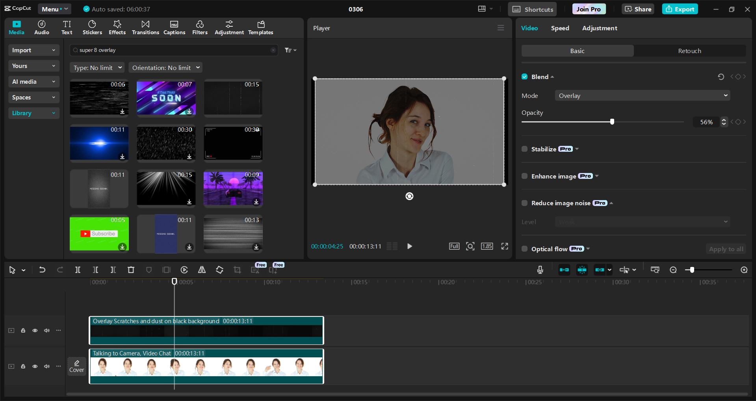This screenshot has width=756, height=401.
Task: Undo the last action
Action: point(42,270)
